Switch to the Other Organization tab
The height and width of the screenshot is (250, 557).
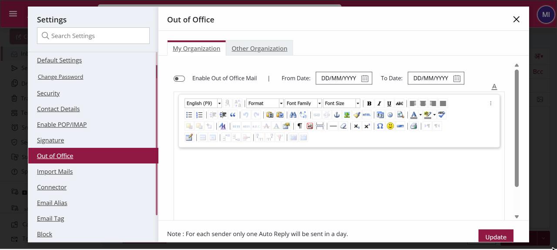[259, 48]
